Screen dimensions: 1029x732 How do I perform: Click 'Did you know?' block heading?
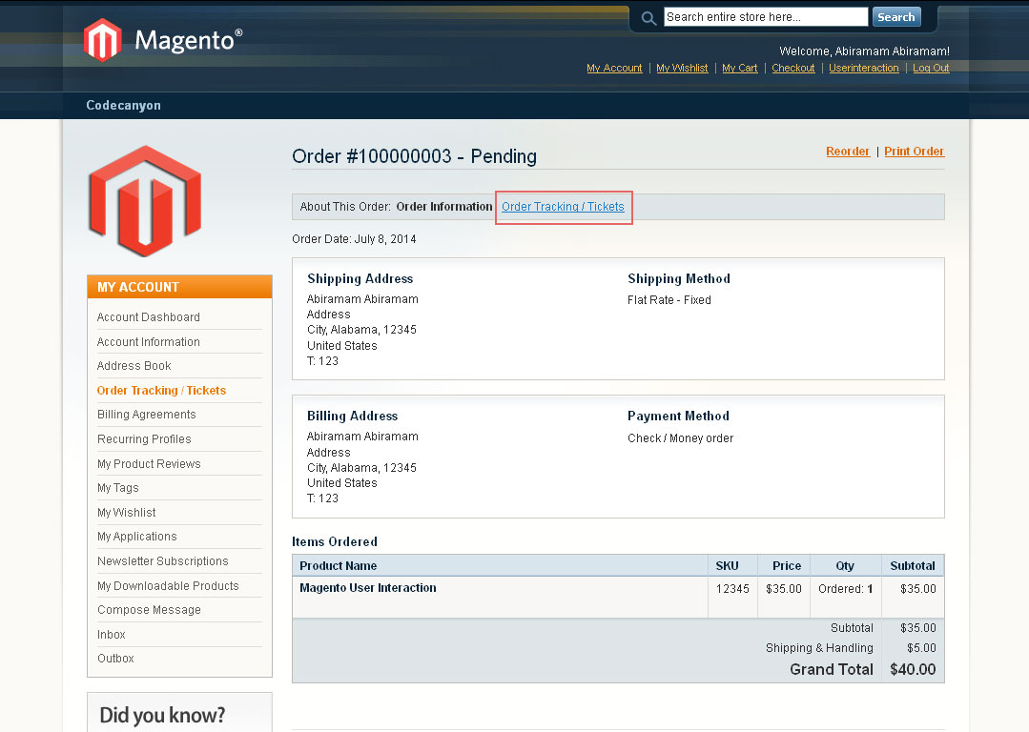point(162,714)
